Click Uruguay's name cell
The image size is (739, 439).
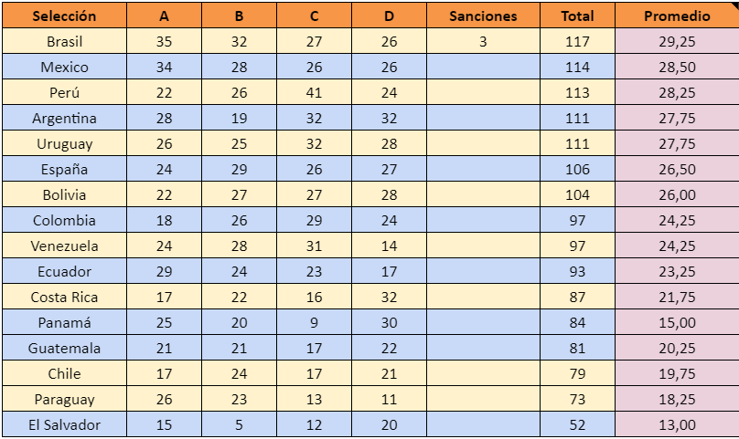point(64,143)
